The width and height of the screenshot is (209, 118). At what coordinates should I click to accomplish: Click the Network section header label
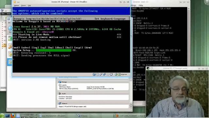click(x=65, y=104)
